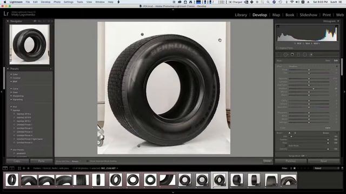Open grid view icon in filmstrip bar
The height and width of the screenshot is (194, 346).
point(19,168)
